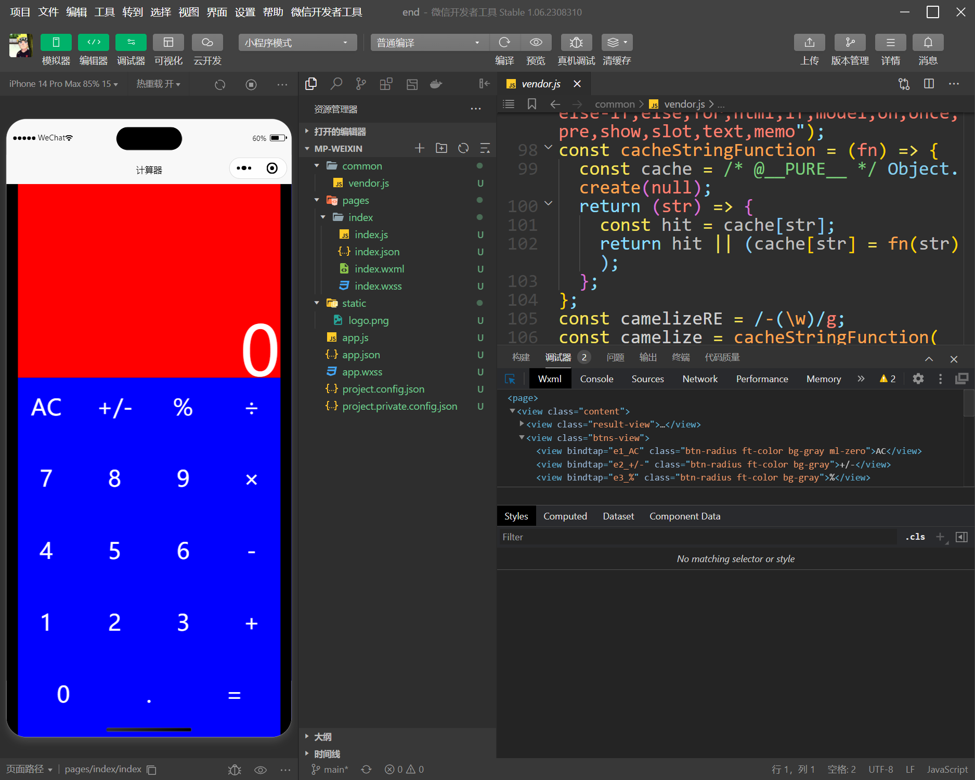This screenshot has height=780, width=975.
Task: Click the preview (预览) eye icon
Action: [x=536, y=43]
